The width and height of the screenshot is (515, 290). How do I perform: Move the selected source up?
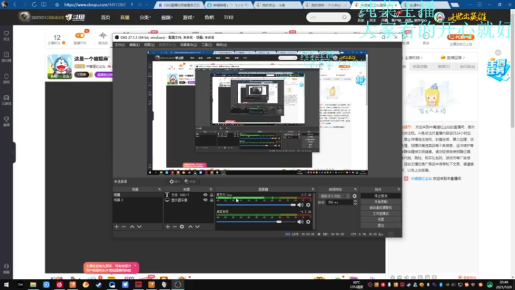(190, 227)
